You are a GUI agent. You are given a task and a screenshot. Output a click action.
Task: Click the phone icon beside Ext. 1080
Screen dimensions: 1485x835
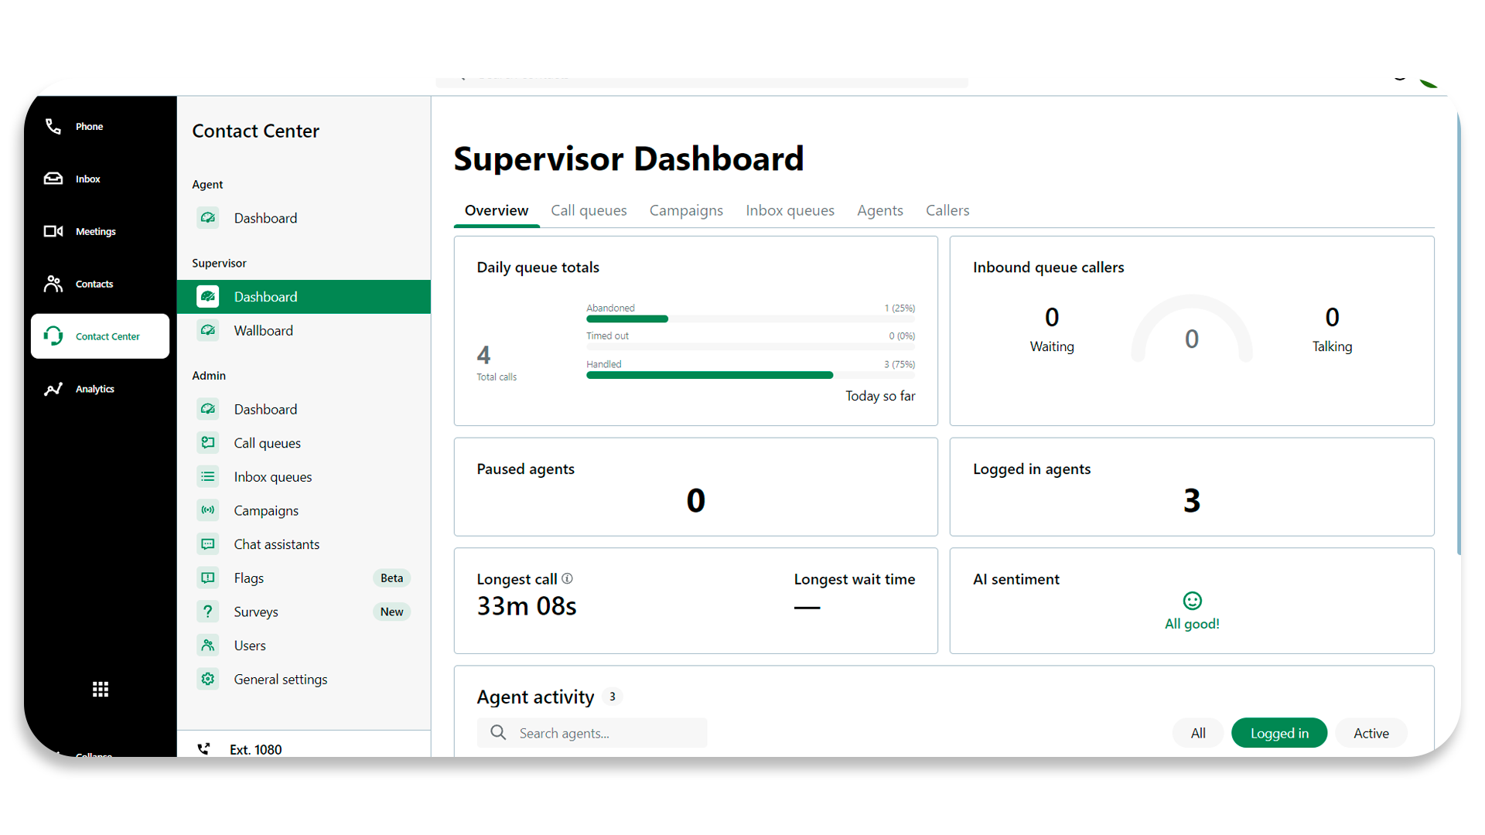tap(203, 749)
